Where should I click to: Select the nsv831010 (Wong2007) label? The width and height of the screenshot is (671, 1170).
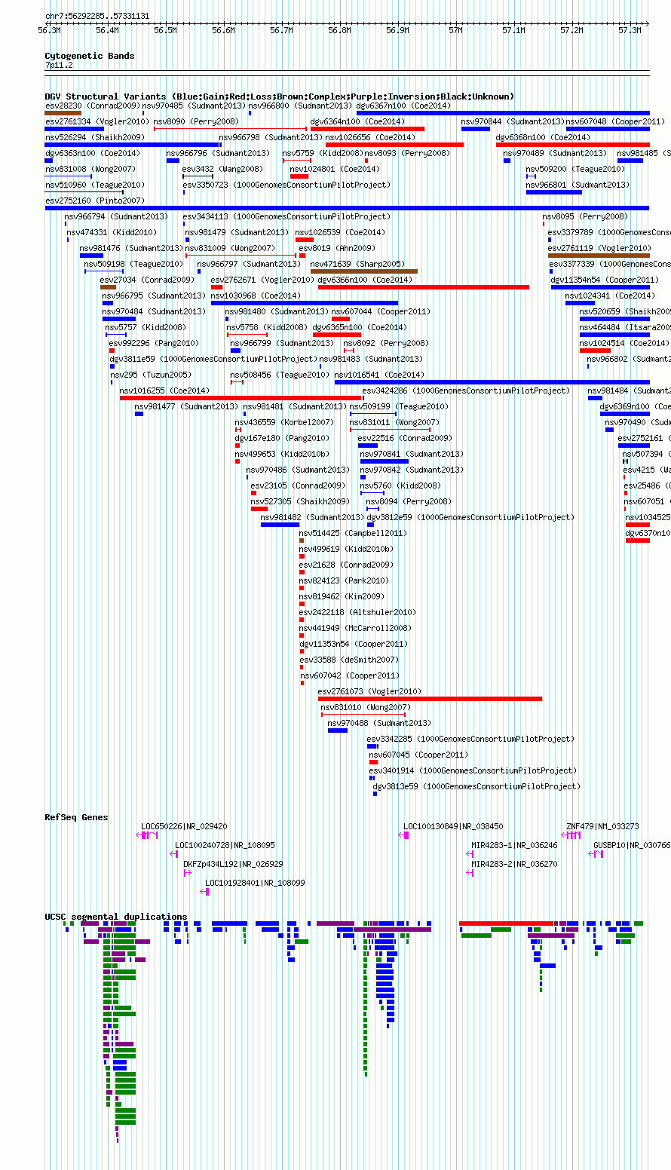(x=365, y=707)
